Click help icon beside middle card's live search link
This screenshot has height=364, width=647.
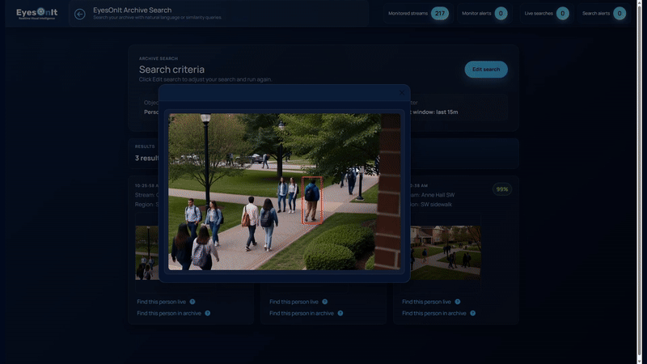[325, 302]
